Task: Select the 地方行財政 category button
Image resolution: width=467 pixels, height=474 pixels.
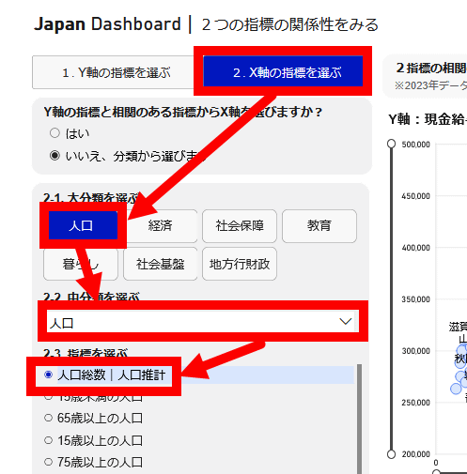Action: pyautogui.click(x=240, y=264)
